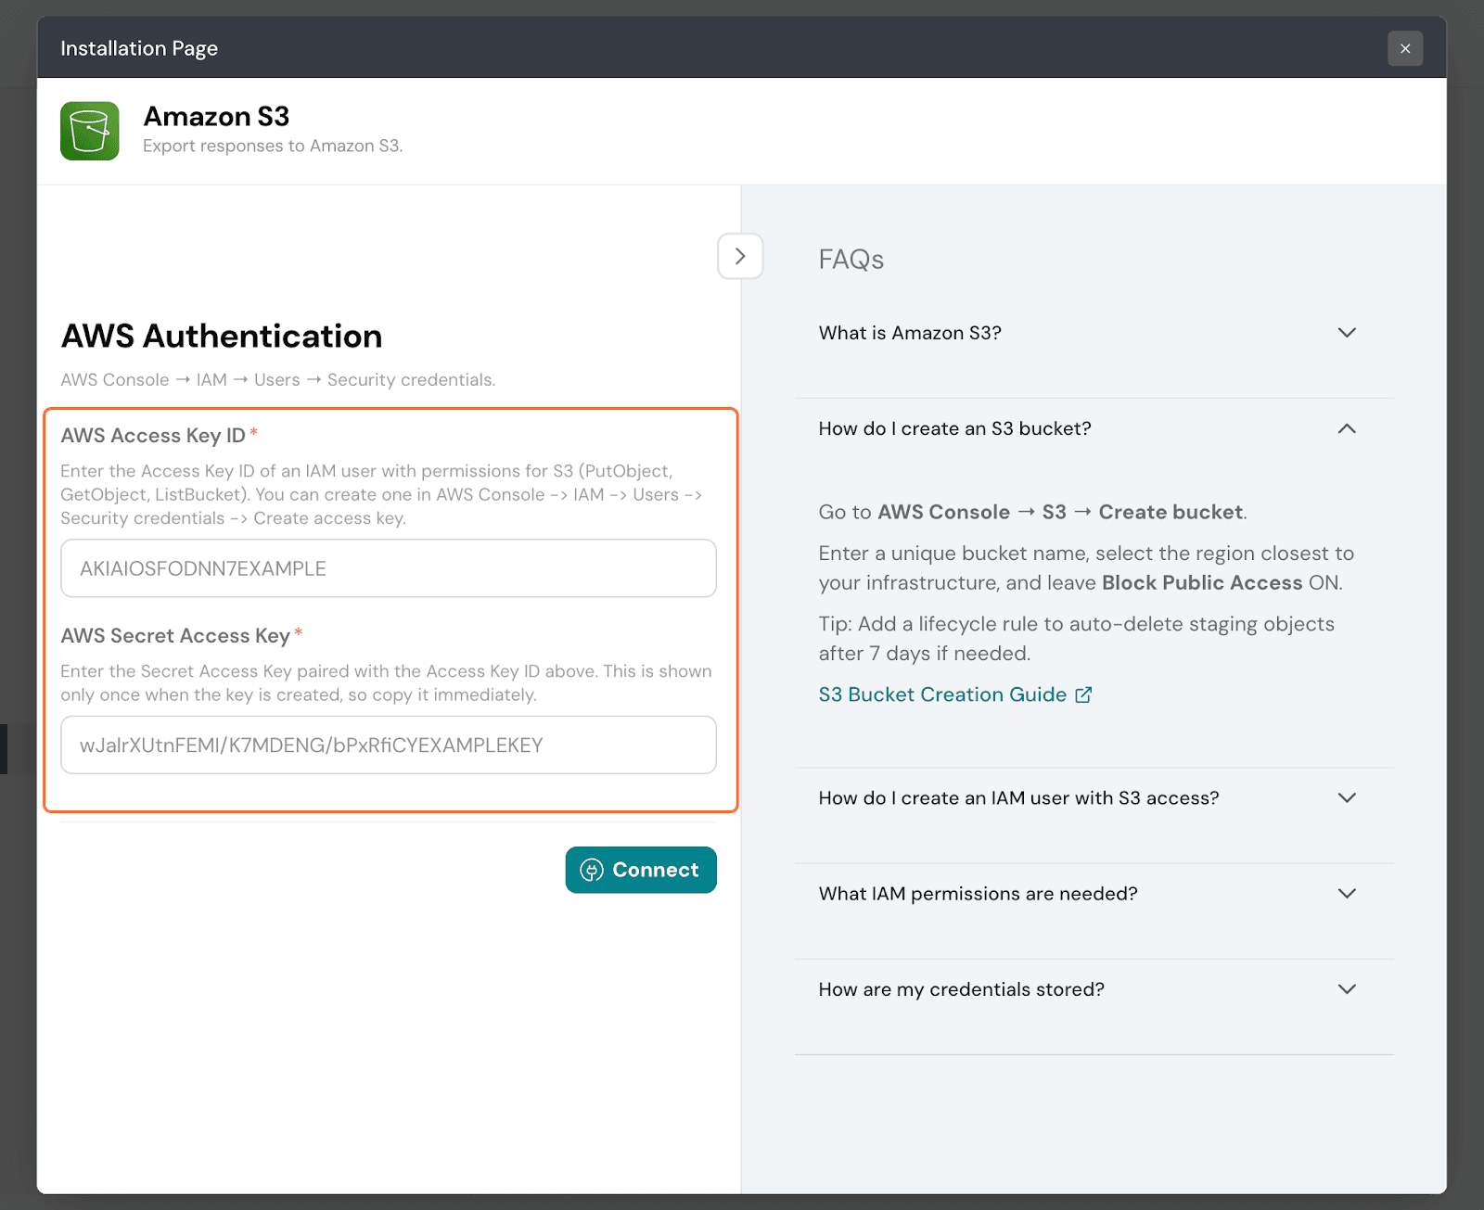Click the "Installation Page" dialog title

click(139, 48)
